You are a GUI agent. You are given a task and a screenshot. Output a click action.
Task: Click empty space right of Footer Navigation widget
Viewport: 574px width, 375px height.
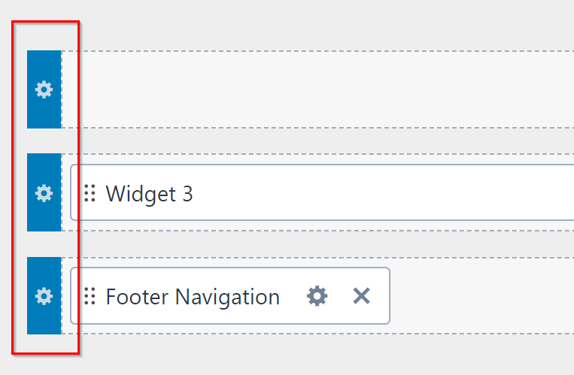tap(481, 296)
